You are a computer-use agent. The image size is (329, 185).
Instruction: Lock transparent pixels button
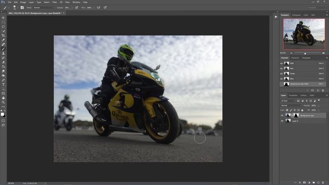pyautogui.click(x=287, y=110)
